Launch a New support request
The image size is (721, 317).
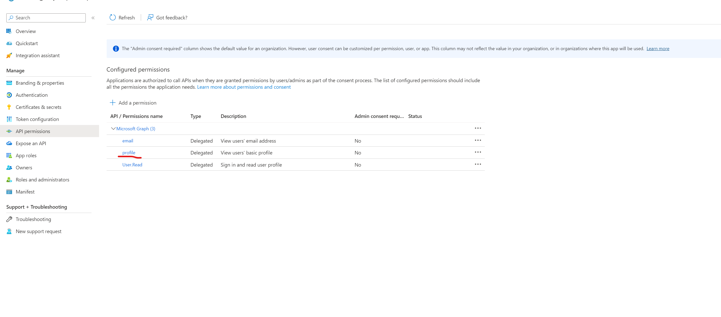(x=38, y=231)
